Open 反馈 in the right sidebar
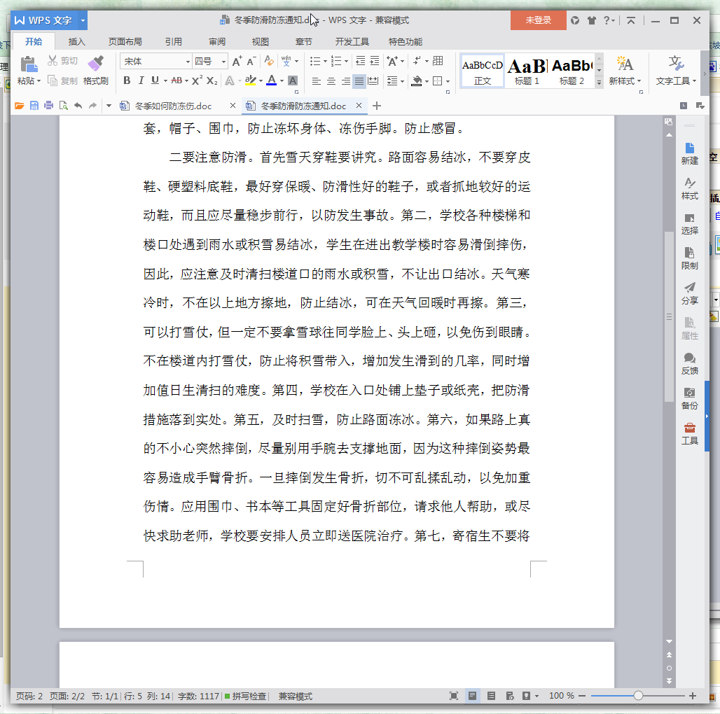 (x=690, y=363)
